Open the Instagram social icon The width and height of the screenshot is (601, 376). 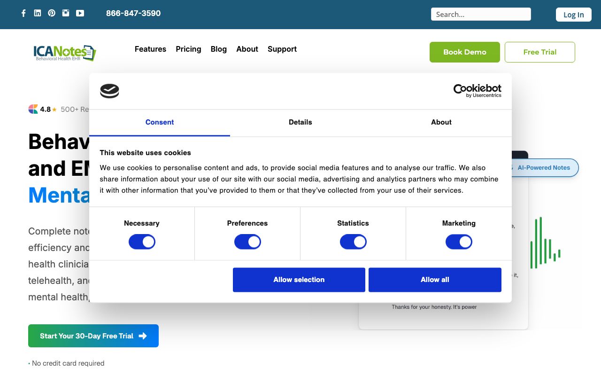point(66,13)
